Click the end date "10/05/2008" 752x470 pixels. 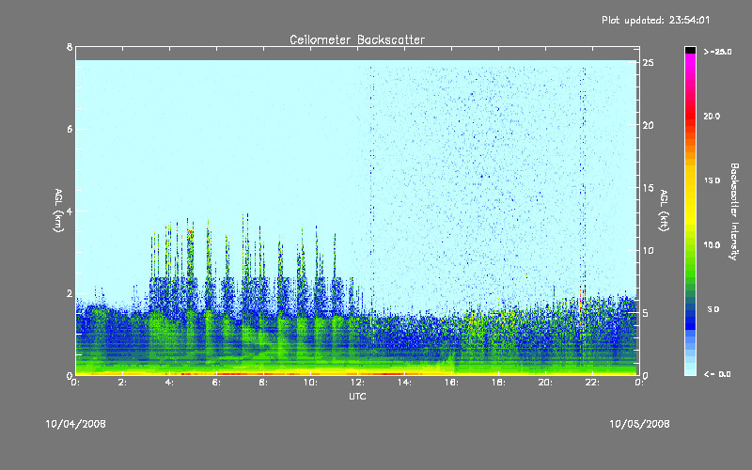point(639,424)
